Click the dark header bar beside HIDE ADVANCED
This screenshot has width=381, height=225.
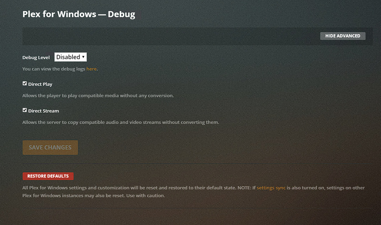tap(166, 36)
